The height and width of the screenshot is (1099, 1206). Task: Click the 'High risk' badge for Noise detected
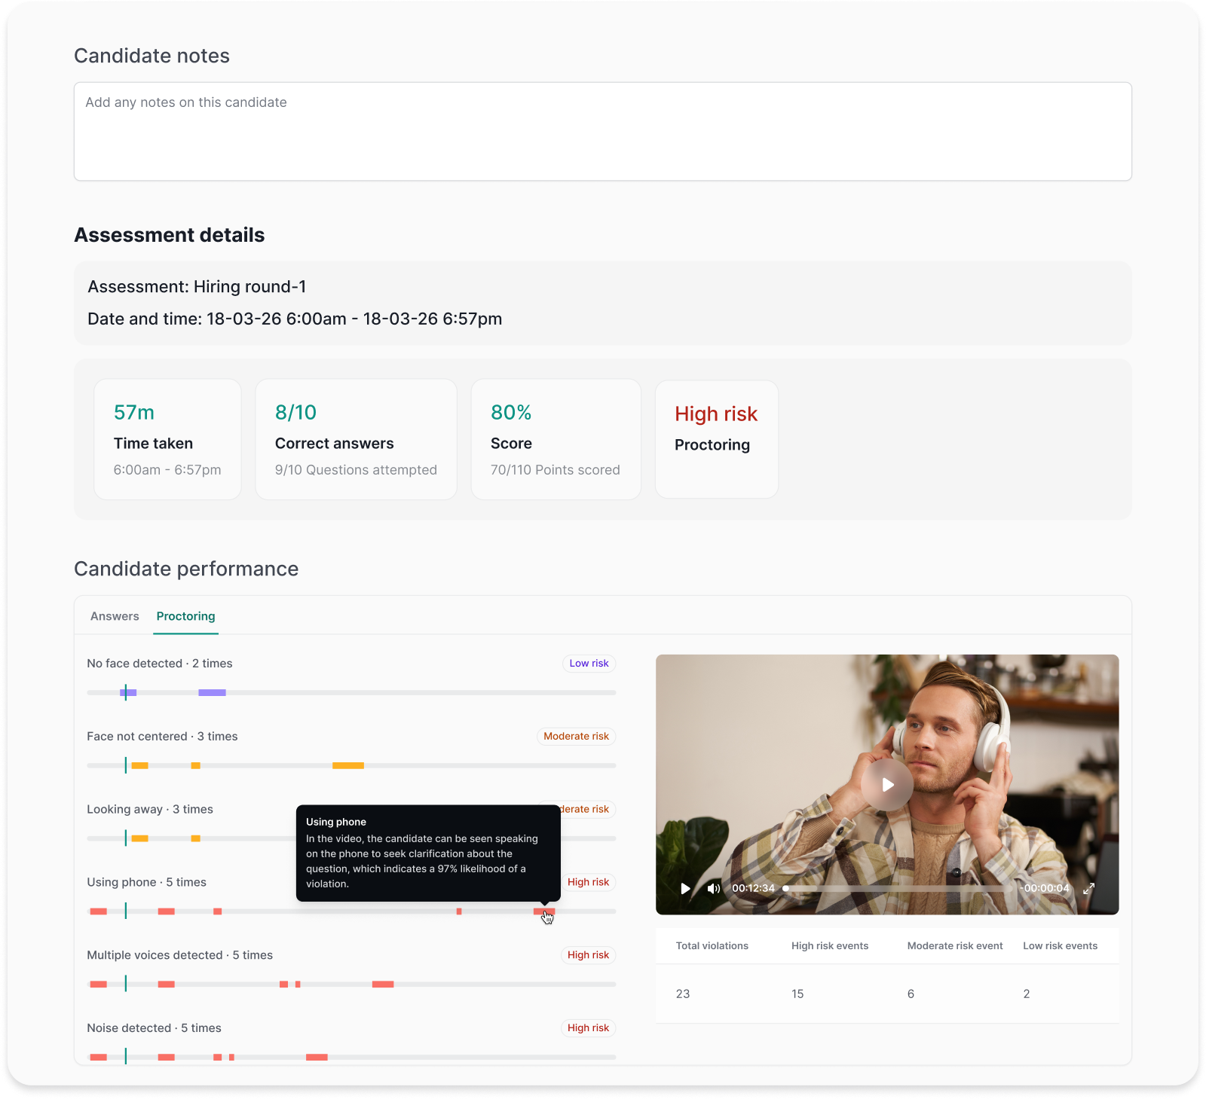coord(588,1027)
